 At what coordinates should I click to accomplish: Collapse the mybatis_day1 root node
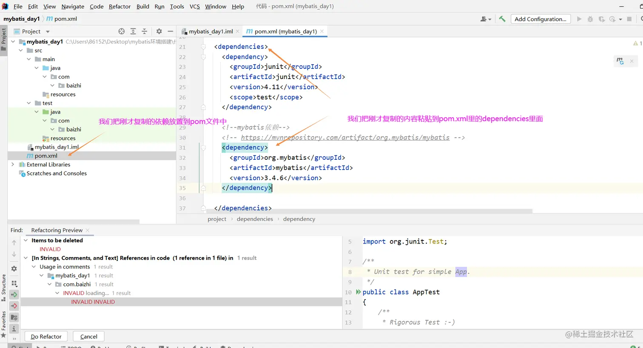tap(13, 42)
